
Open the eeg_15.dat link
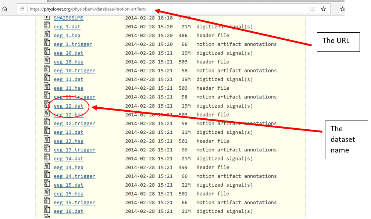pos(68,185)
